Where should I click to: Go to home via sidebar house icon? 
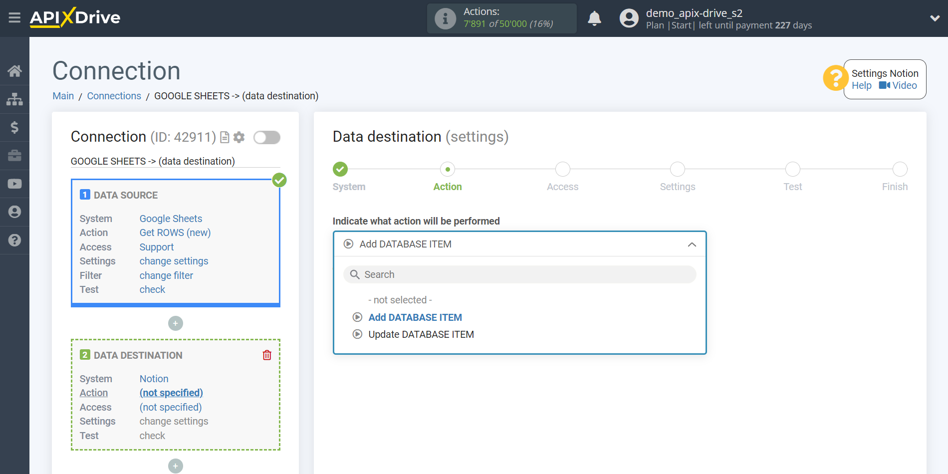click(14, 71)
